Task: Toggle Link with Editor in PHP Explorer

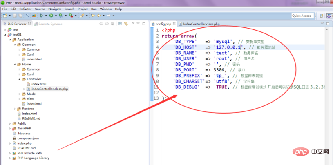Action: 126,24
